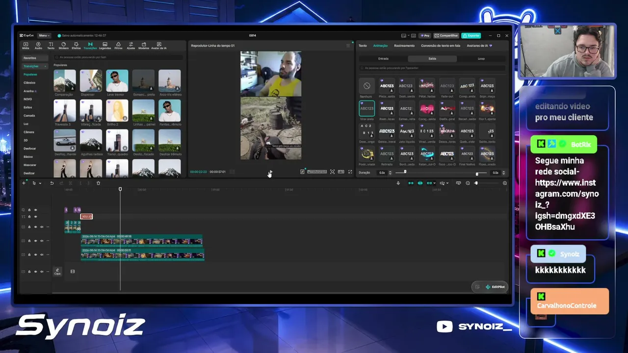Toggle the auto snapping button above timeline
Image resolution: width=628 pixels, height=353 pixels.
pyautogui.click(x=420, y=183)
